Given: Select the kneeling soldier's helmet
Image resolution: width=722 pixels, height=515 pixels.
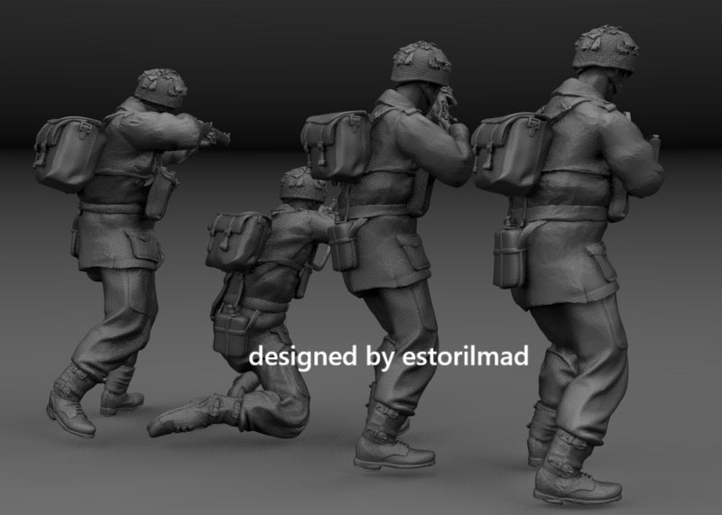Looking at the screenshot, I should [x=303, y=184].
